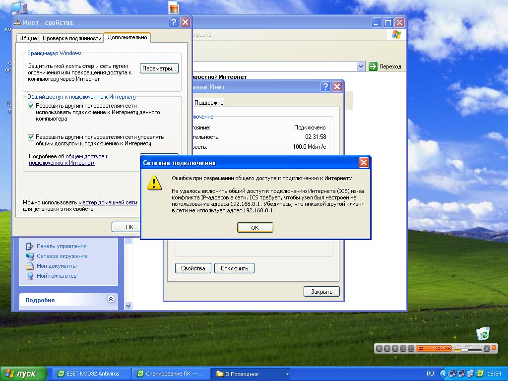Maximize the Explorer window behind the dialogs
This screenshot has height=381, width=508.
pos(388,22)
